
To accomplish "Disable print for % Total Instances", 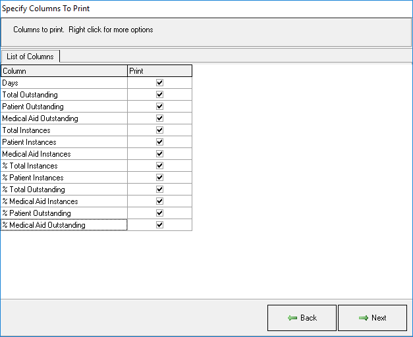I will pos(159,166).
